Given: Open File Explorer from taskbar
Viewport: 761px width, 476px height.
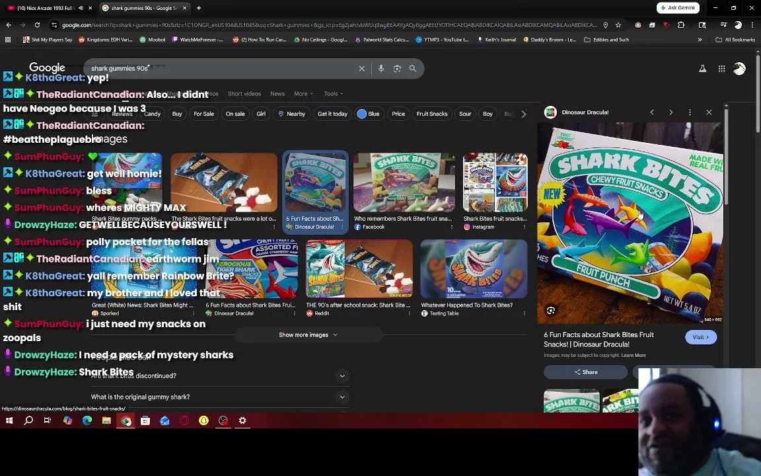Looking at the screenshot, I should coord(106,420).
